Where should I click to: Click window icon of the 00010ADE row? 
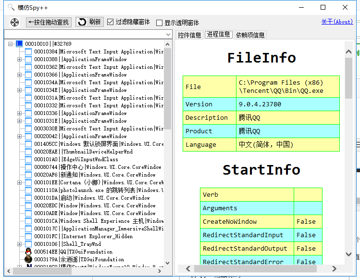click(28, 213)
